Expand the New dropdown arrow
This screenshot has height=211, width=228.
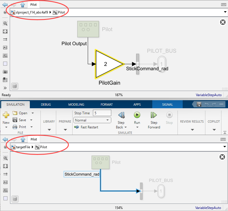pyautogui.click(x=6, y=127)
